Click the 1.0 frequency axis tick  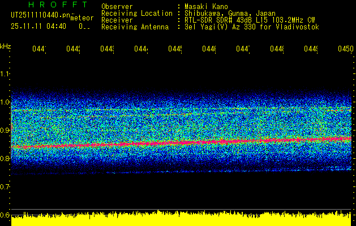(x=5, y=102)
